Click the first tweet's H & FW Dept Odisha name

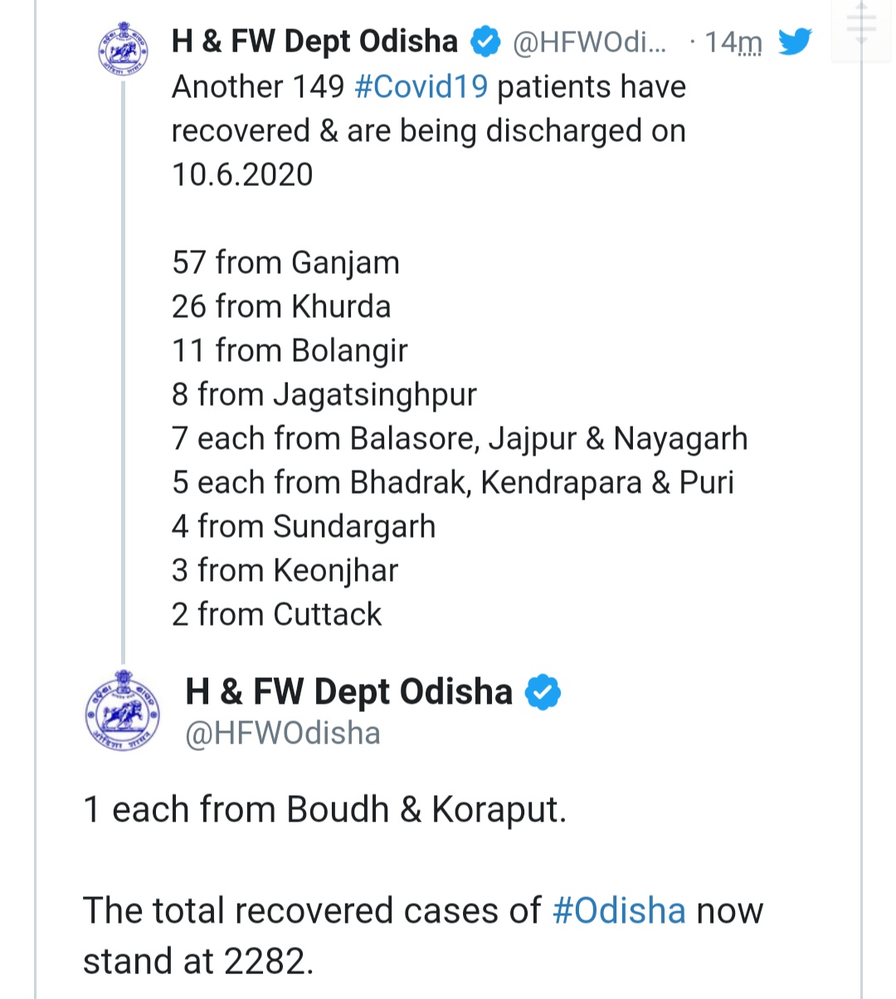pyautogui.click(x=314, y=41)
